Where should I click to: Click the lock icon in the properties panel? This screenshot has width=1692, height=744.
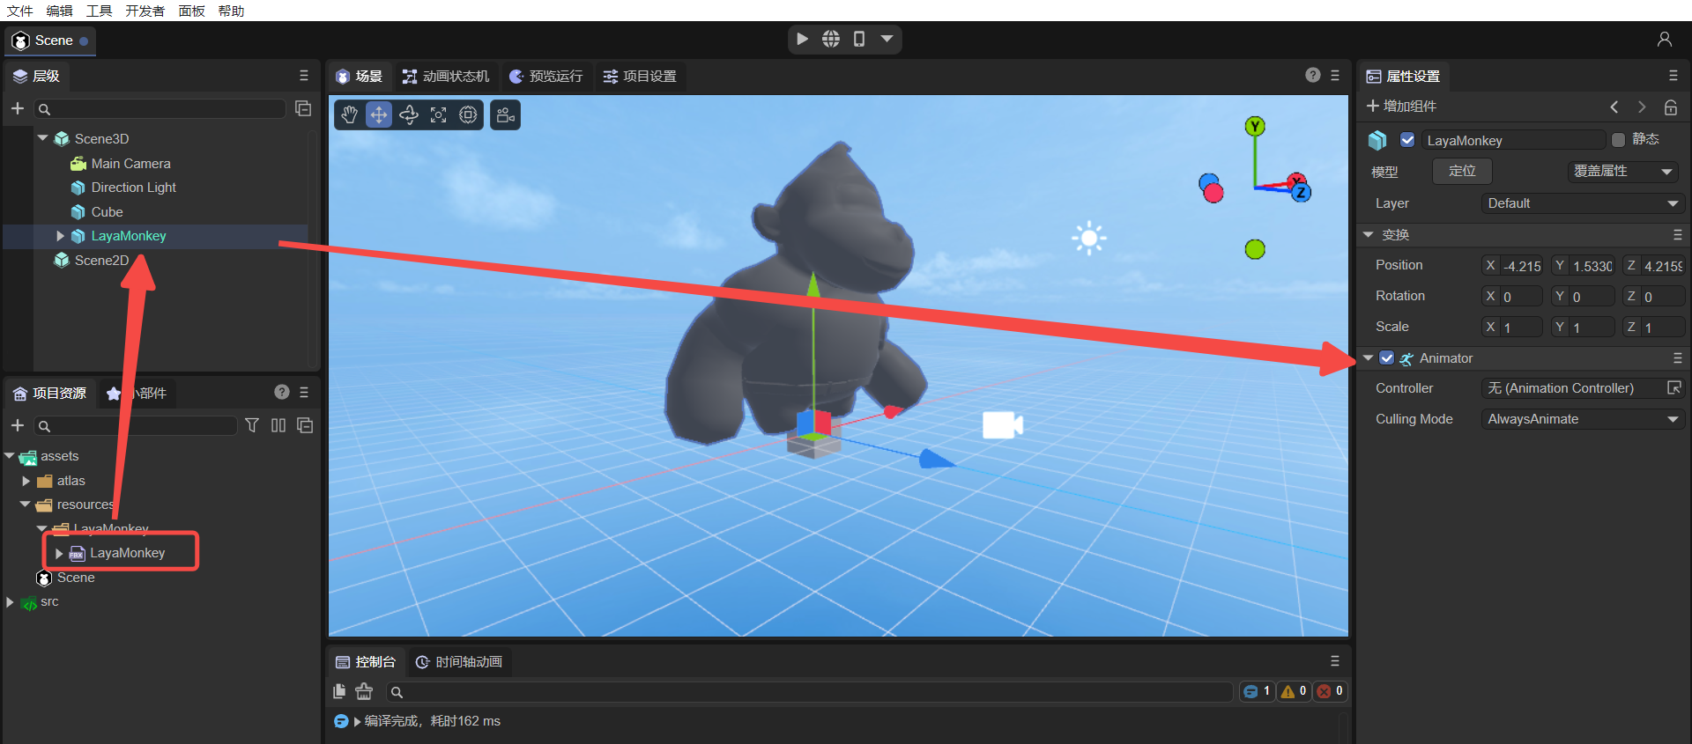click(1670, 107)
